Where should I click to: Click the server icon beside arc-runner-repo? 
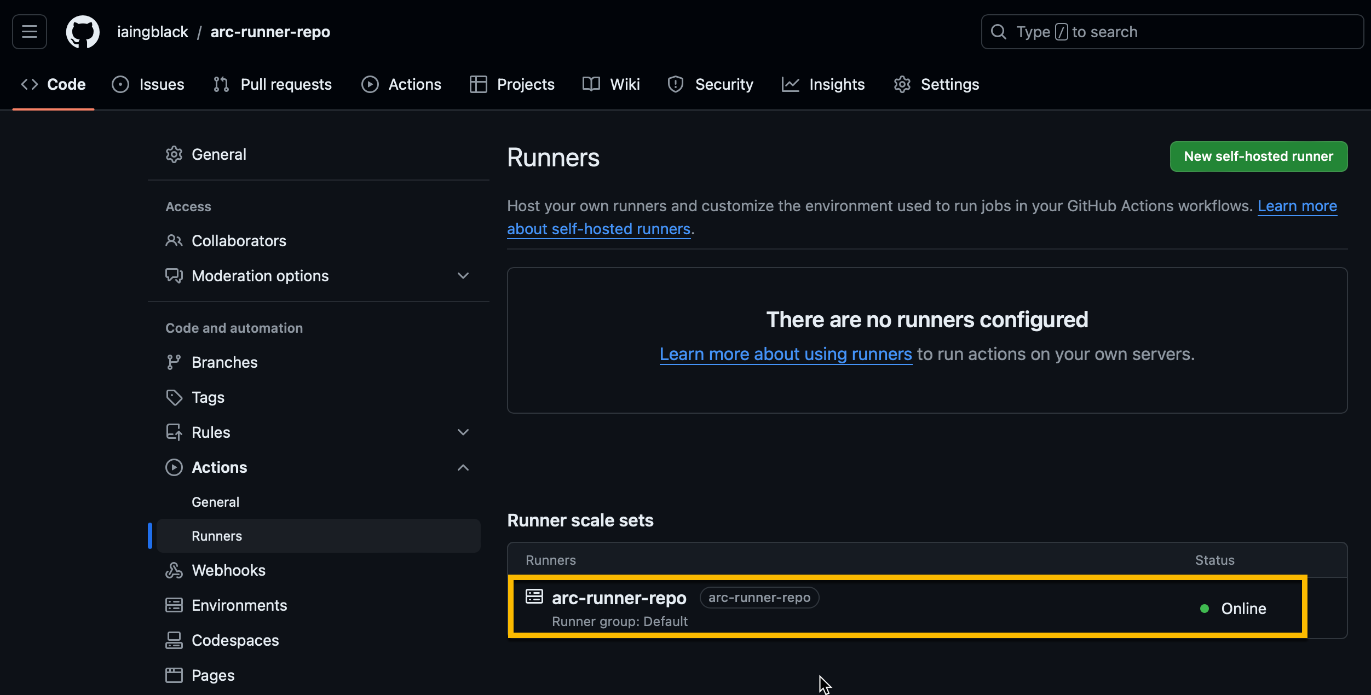tap(534, 596)
